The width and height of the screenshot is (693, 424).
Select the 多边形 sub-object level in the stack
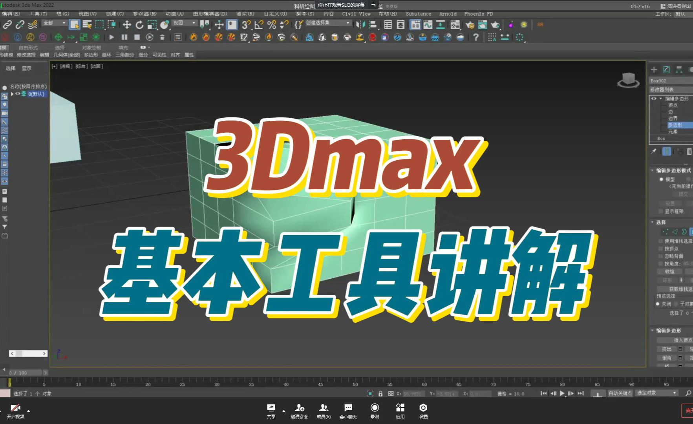[675, 125]
